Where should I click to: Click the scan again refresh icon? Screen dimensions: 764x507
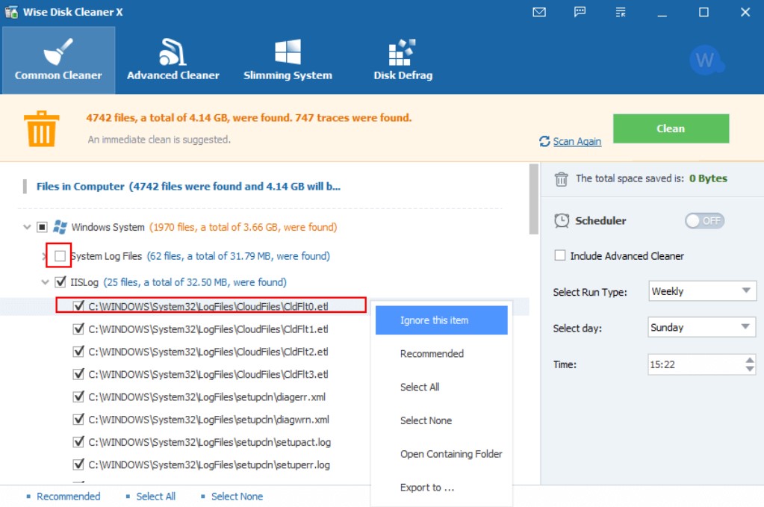pos(544,141)
